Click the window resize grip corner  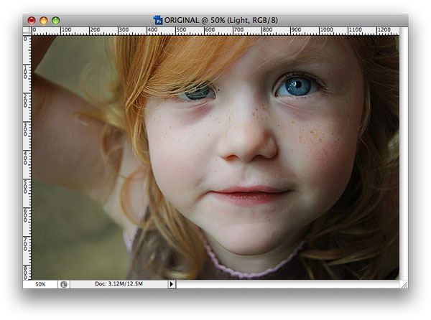pyautogui.click(x=404, y=285)
